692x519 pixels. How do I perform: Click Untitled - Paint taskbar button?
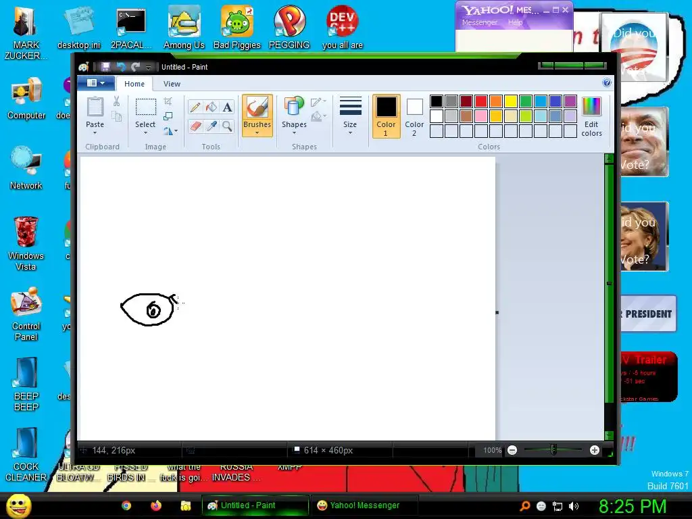pyautogui.click(x=255, y=505)
